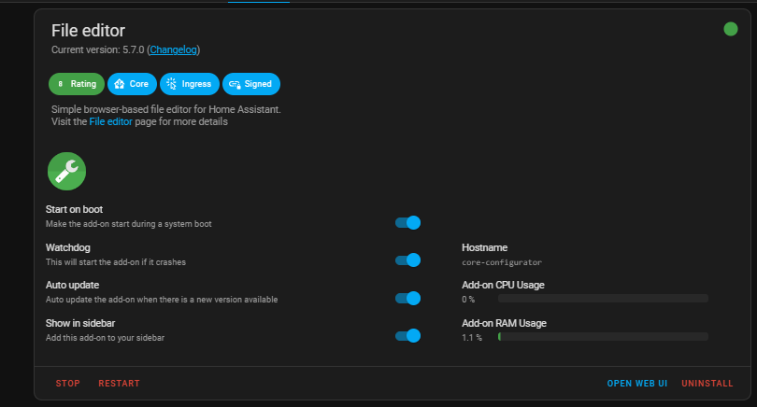757x407 pixels.
Task: Toggle the Start on boot switch
Action: [x=408, y=223]
